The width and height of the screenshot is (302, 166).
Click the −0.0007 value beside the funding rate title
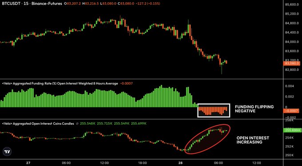tap(126, 84)
